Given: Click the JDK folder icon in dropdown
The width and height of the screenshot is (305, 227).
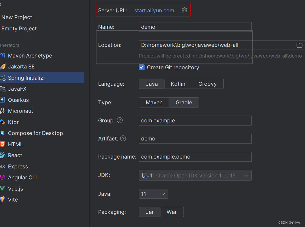Looking at the screenshot, I should point(145,176).
